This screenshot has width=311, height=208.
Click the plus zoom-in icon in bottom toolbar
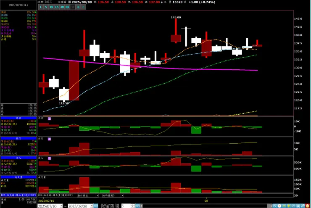[x=289, y=206]
